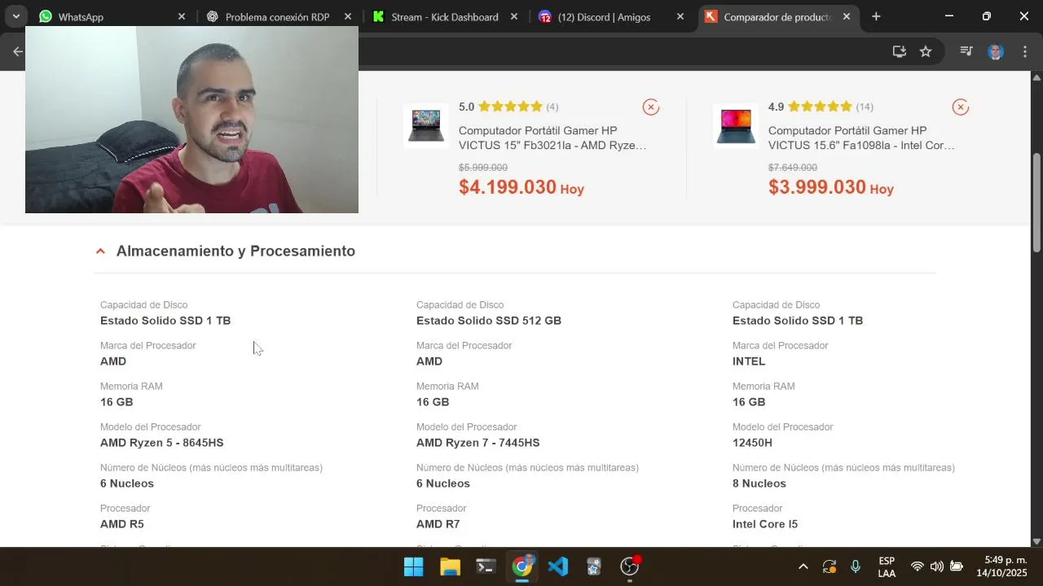Open the media controls icon in Chrome toolbar
Image resolution: width=1043 pixels, height=586 pixels.
pos(966,51)
